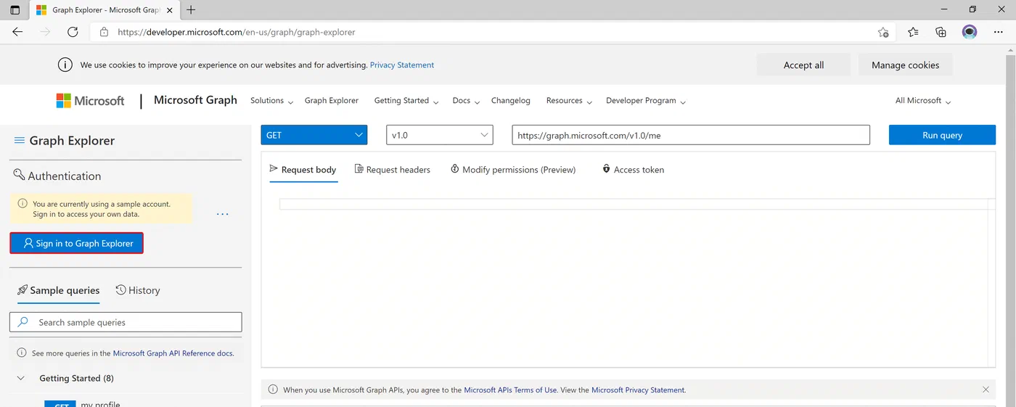Open Microsoft APIs Terms of Use link

[511, 390]
